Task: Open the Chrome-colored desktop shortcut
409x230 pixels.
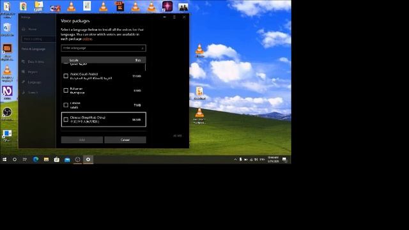Action: click(x=23, y=6)
